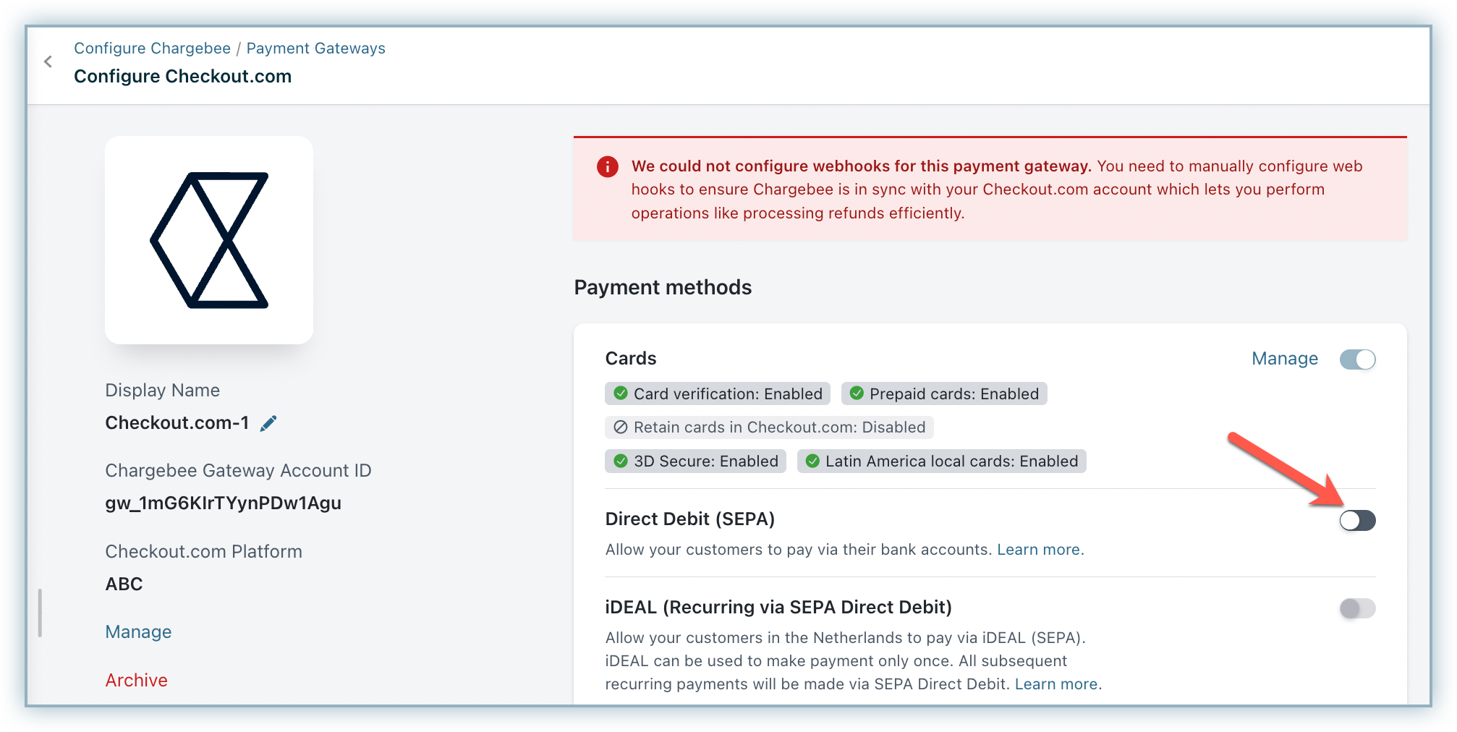
Task: Open Learn more for Direct Debit (SEPA)
Action: click(1040, 550)
